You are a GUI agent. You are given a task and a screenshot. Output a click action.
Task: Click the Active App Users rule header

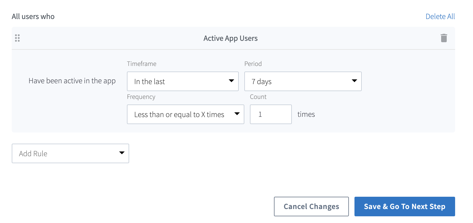click(230, 38)
